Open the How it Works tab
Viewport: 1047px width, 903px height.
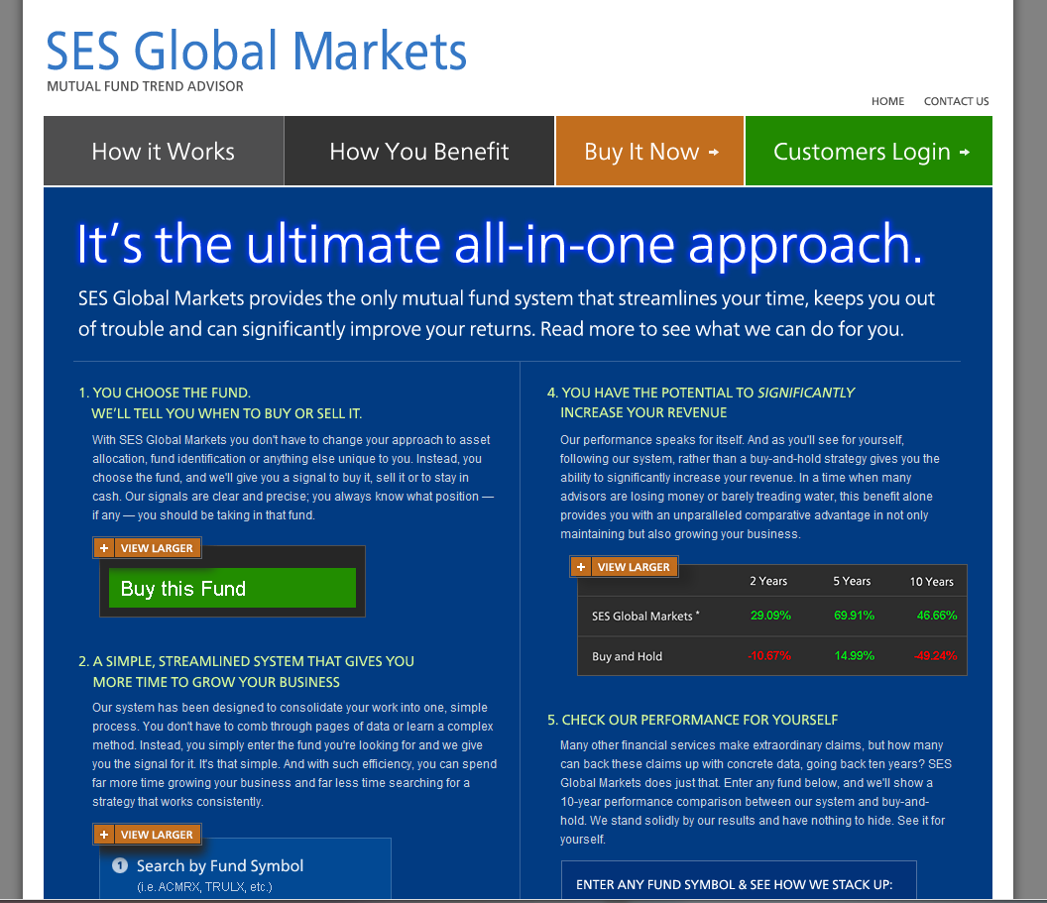[x=164, y=152]
